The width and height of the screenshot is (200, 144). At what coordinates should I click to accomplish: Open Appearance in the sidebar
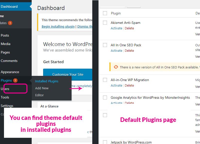(10, 72)
